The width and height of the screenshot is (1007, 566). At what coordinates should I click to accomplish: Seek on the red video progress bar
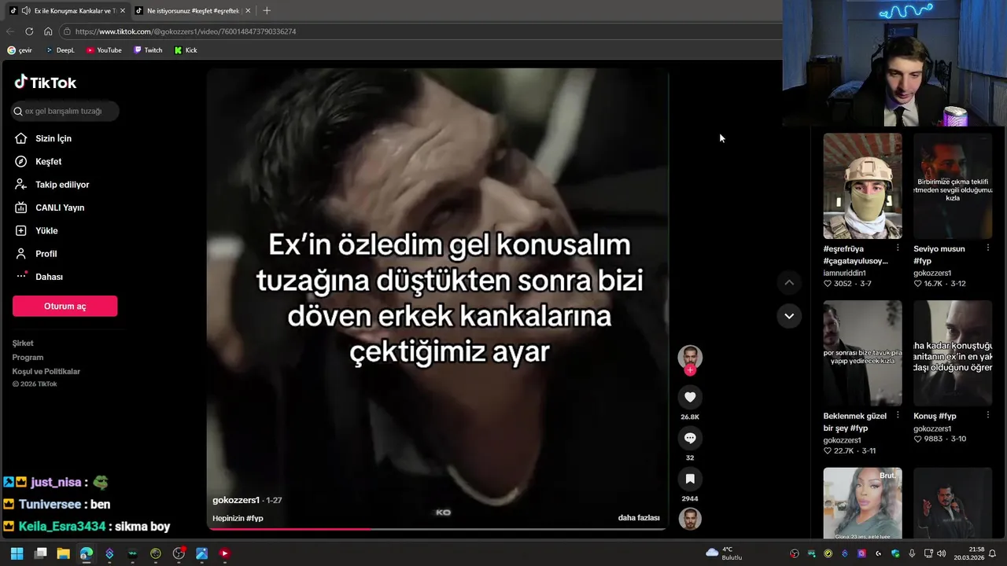pyautogui.click(x=437, y=528)
